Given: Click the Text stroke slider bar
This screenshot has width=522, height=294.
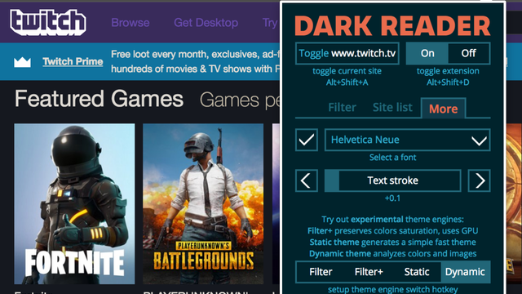Looking at the screenshot, I should [x=393, y=180].
